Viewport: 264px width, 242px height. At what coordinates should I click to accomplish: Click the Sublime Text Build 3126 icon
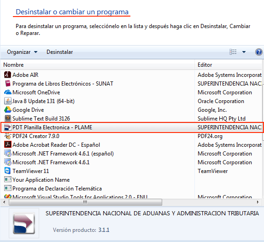click(7, 118)
